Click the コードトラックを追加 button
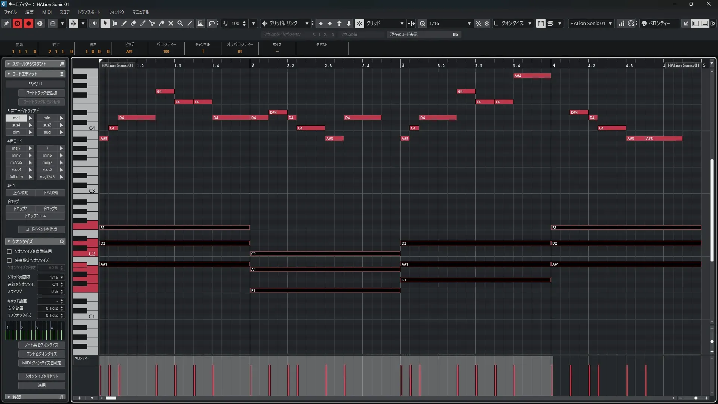Viewport: 718px width, 404px height. (x=42, y=93)
